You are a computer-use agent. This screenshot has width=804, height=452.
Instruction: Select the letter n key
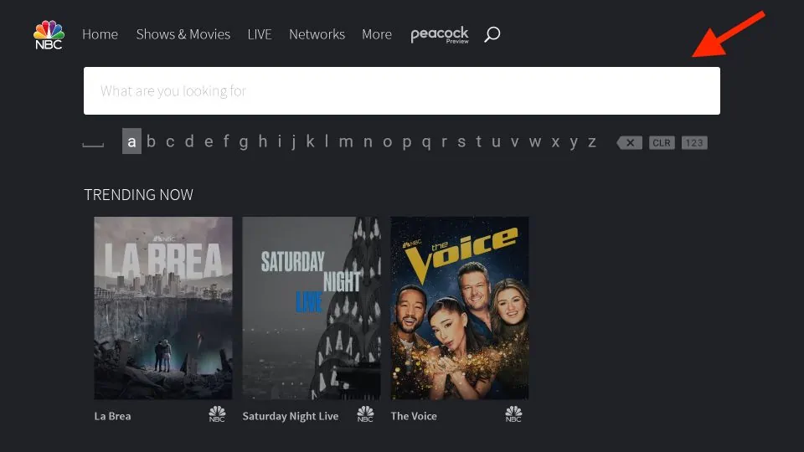point(368,142)
